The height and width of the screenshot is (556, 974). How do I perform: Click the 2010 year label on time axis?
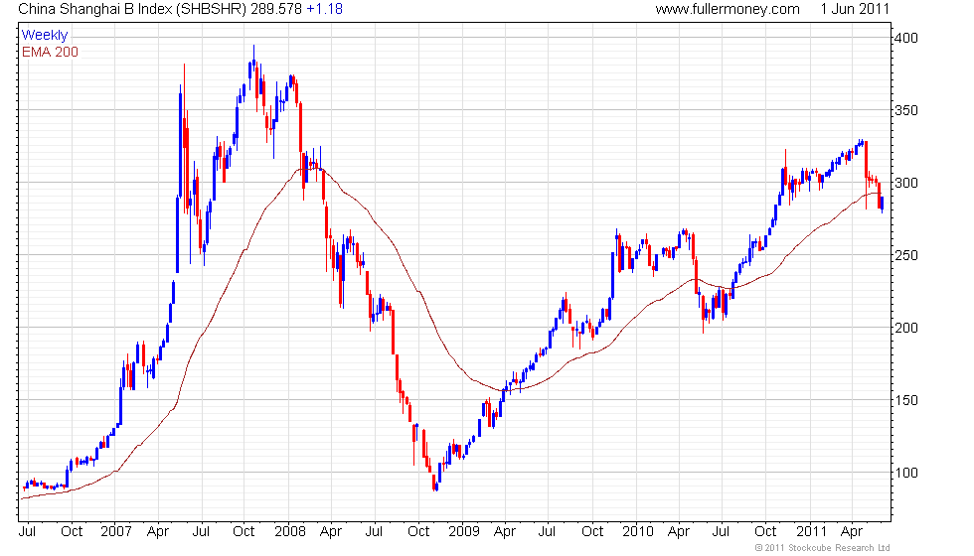click(638, 532)
